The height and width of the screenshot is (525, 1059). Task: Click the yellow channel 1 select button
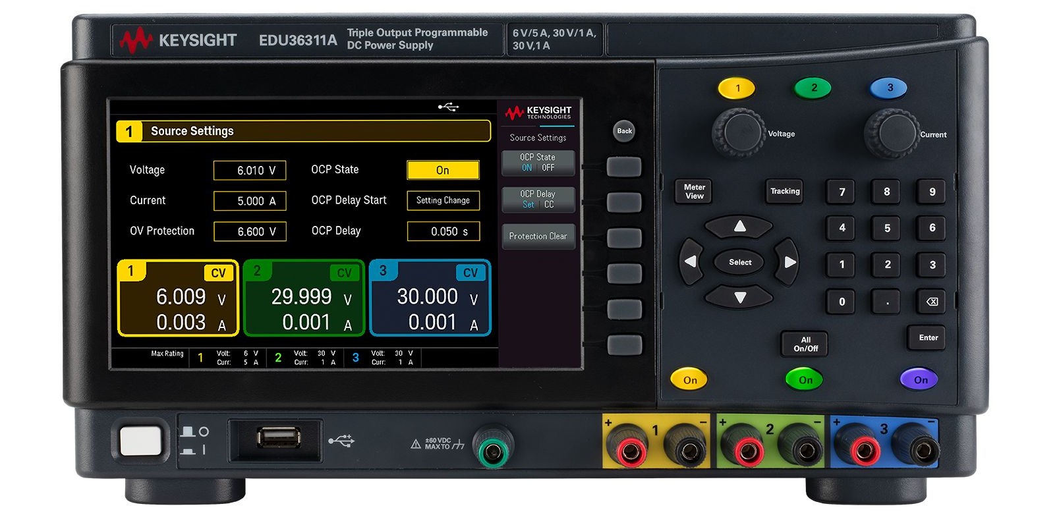pyautogui.click(x=737, y=88)
